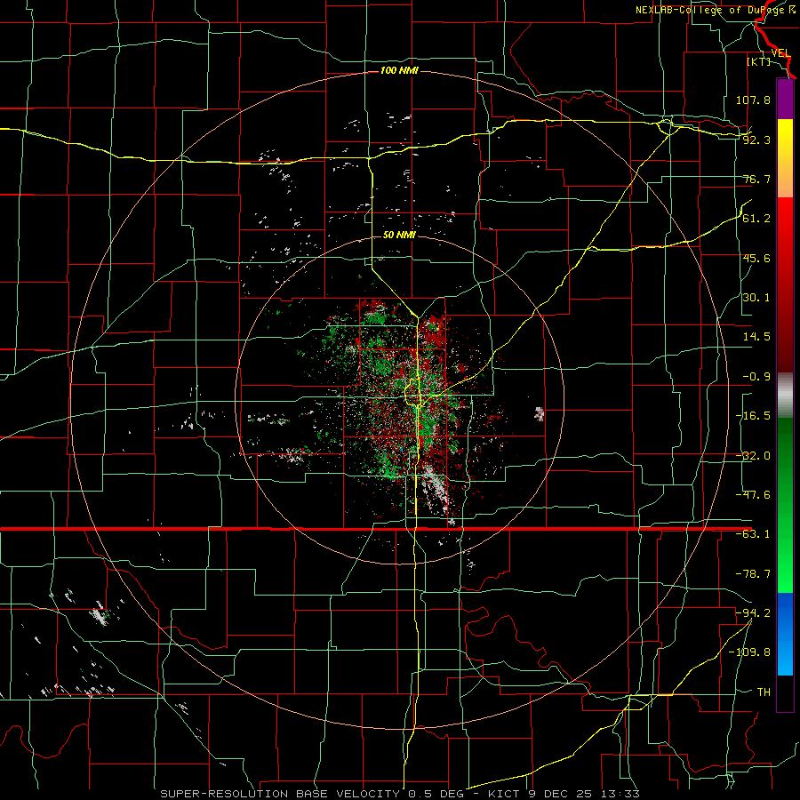Image resolution: width=800 pixels, height=800 pixels.
Task: Click the 76.7 velocity scale value
Action: [x=756, y=179]
